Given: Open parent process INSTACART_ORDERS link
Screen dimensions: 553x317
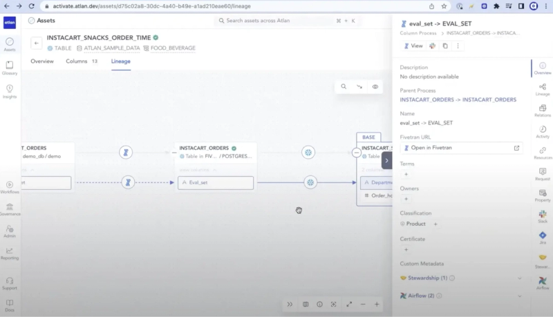Looking at the screenshot, I should pyautogui.click(x=458, y=99).
